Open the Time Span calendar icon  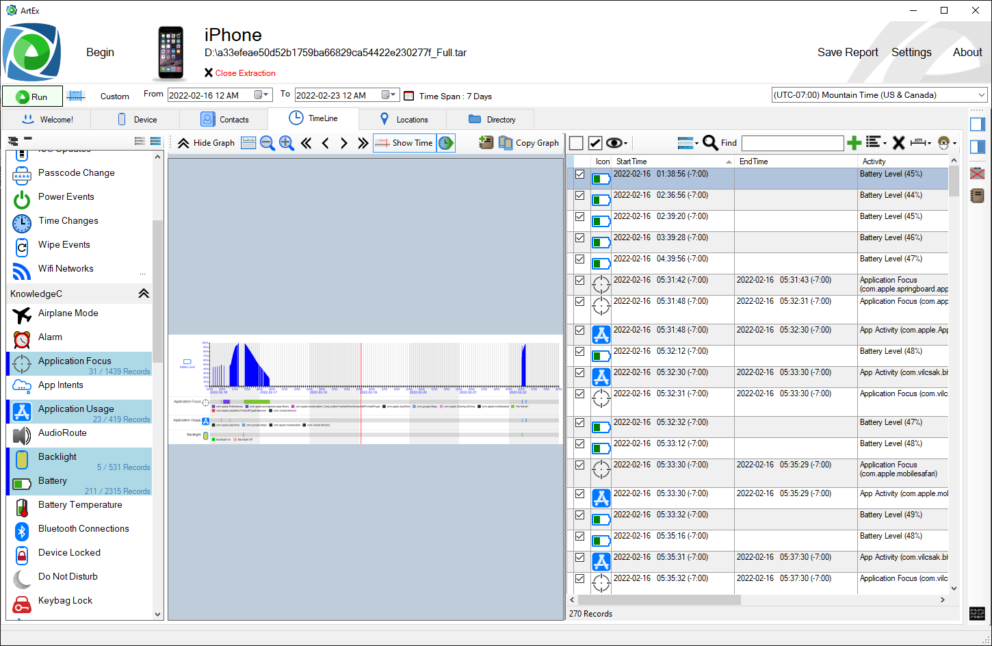click(x=408, y=96)
